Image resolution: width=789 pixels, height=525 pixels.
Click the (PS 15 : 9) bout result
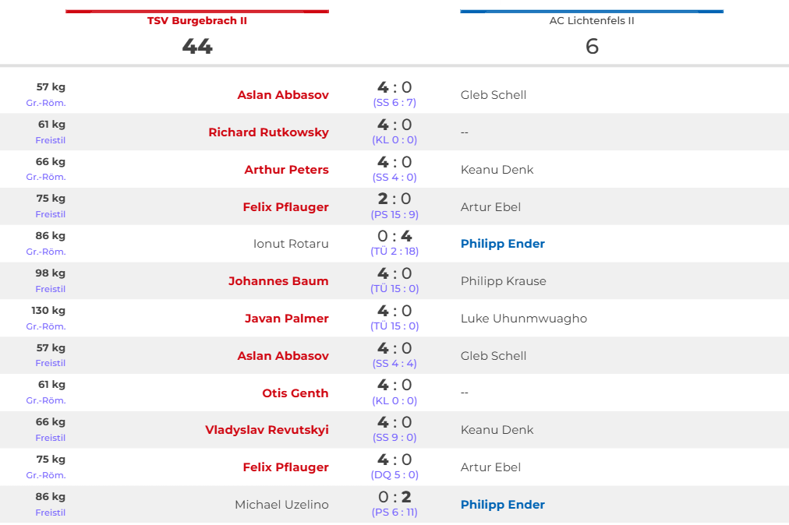(394, 214)
